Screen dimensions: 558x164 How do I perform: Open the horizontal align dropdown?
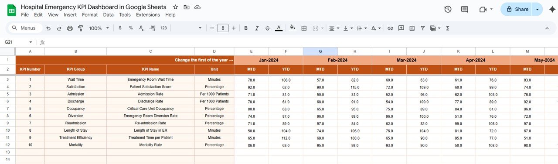coord(334,28)
